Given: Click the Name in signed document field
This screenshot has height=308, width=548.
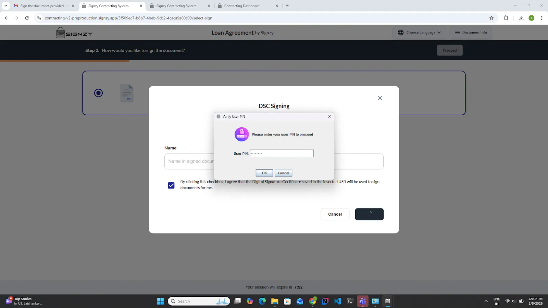Looking at the screenshot, I should click(x=274, y=161).
